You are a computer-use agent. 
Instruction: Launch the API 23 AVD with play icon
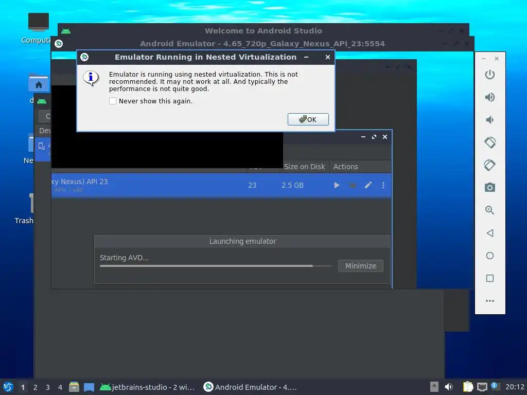click(x=337, y=185)
